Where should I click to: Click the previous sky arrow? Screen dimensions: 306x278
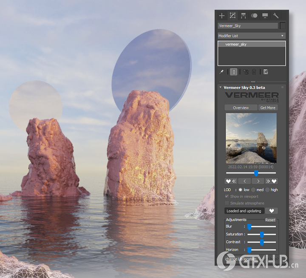(x=244, y=181)
